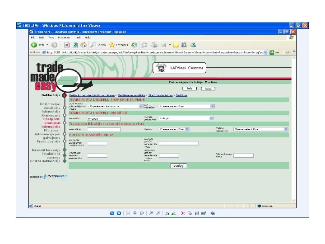Viewport: 325px width, 244px height.
Task: Click the yellow Discuss note icon
Action: [176, 45]
